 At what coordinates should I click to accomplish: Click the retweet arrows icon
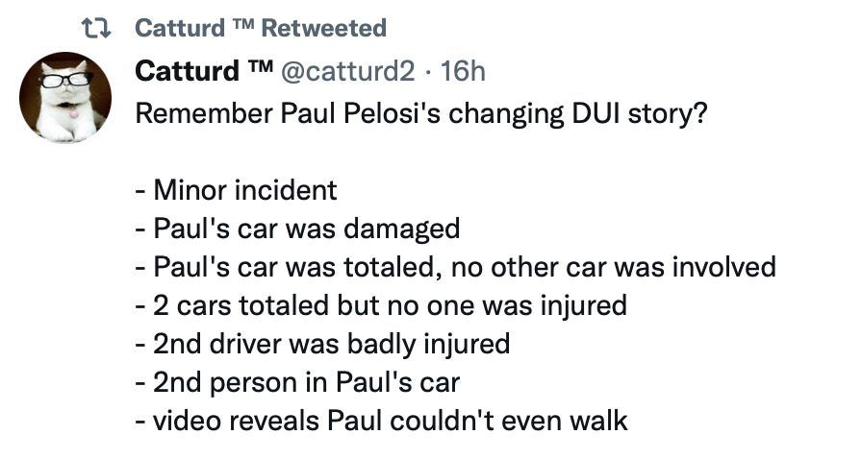point(95,28)
